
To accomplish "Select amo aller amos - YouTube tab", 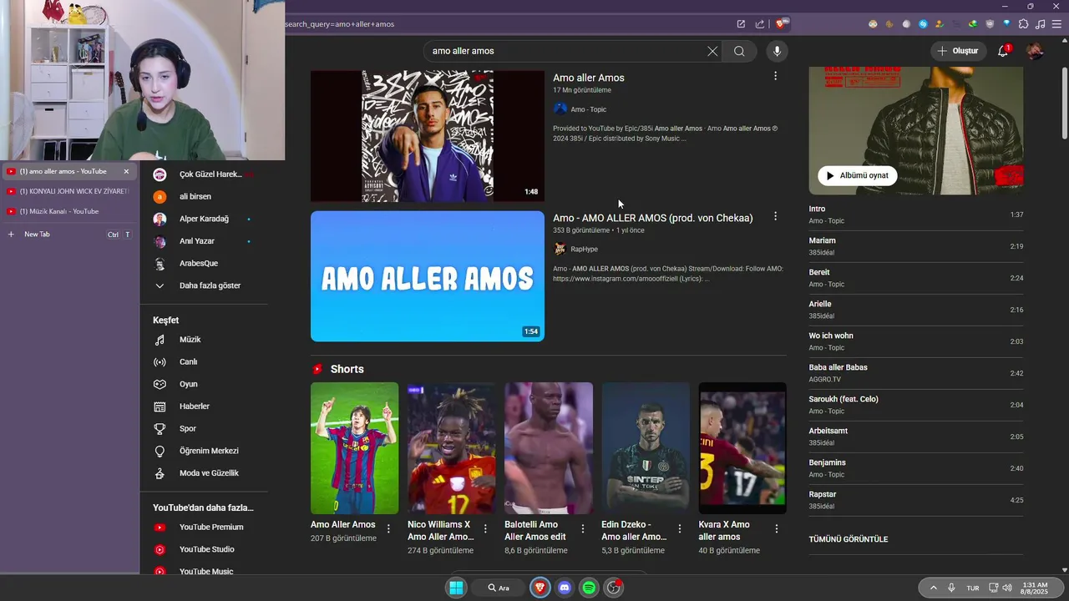I will (x=63, y=171).
